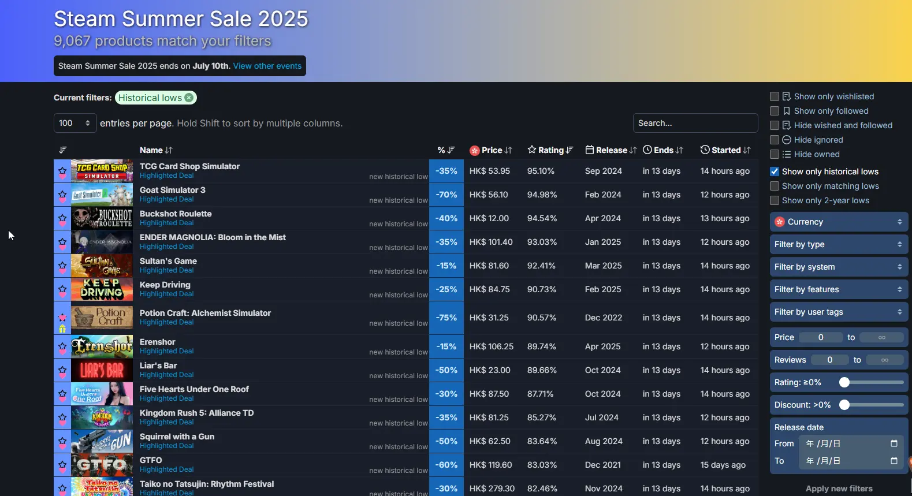912x496 pixels.
Task: Click the wishlist star for Erenshor
Action: [x=62, y=346]
